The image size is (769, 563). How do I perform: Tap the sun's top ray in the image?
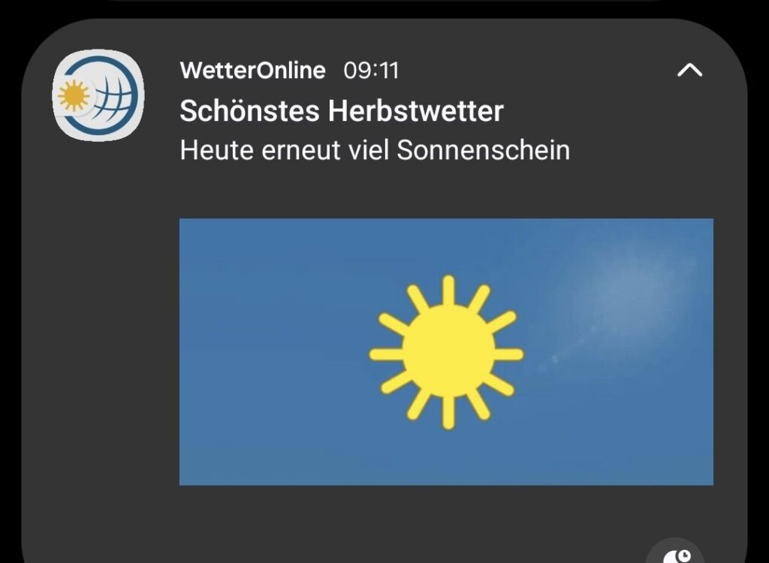tap(448, 291)
